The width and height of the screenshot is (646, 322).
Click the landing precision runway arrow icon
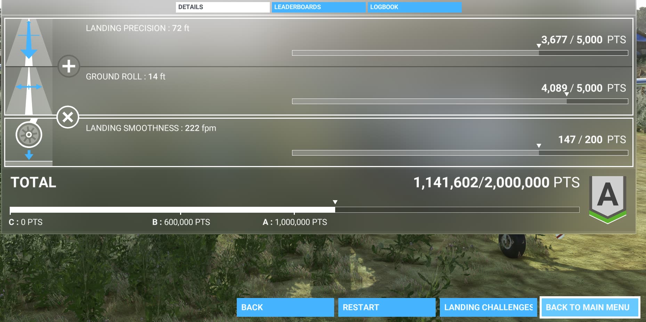point(29,42)
